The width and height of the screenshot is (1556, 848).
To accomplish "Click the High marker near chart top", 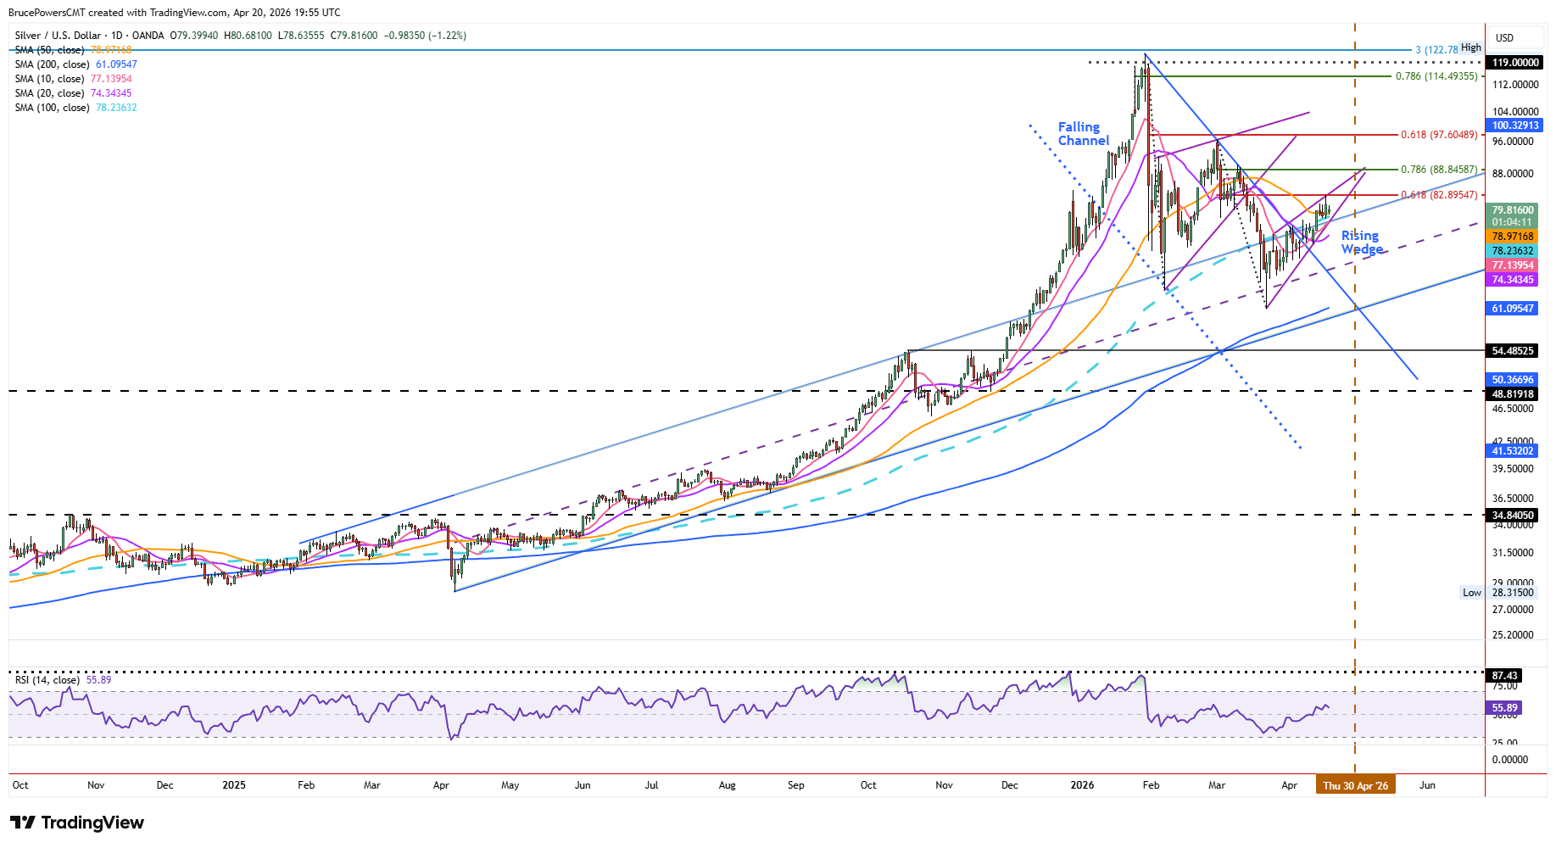I will [x=1471, y=47].
